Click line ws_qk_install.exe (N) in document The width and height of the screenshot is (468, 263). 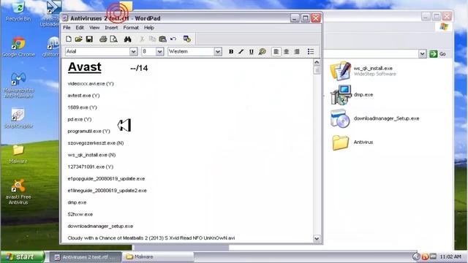coord(91,155)
